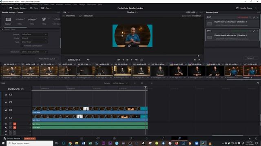
Task: Open the Render range dropdown
Action: (120, 83)
